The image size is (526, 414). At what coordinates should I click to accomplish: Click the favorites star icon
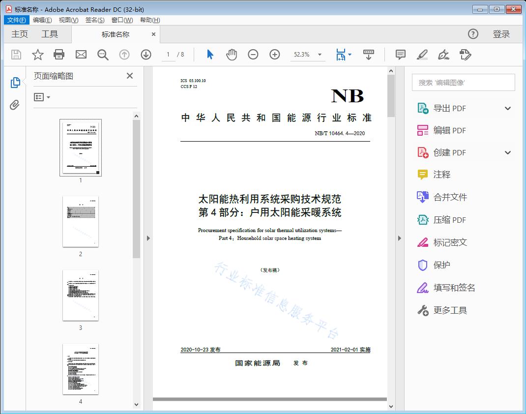click(37, 55)
